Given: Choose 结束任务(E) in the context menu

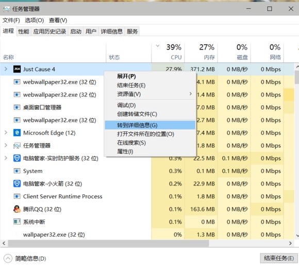Looking at the screenshot, I should pyautogui.click(x=150, y=85).
